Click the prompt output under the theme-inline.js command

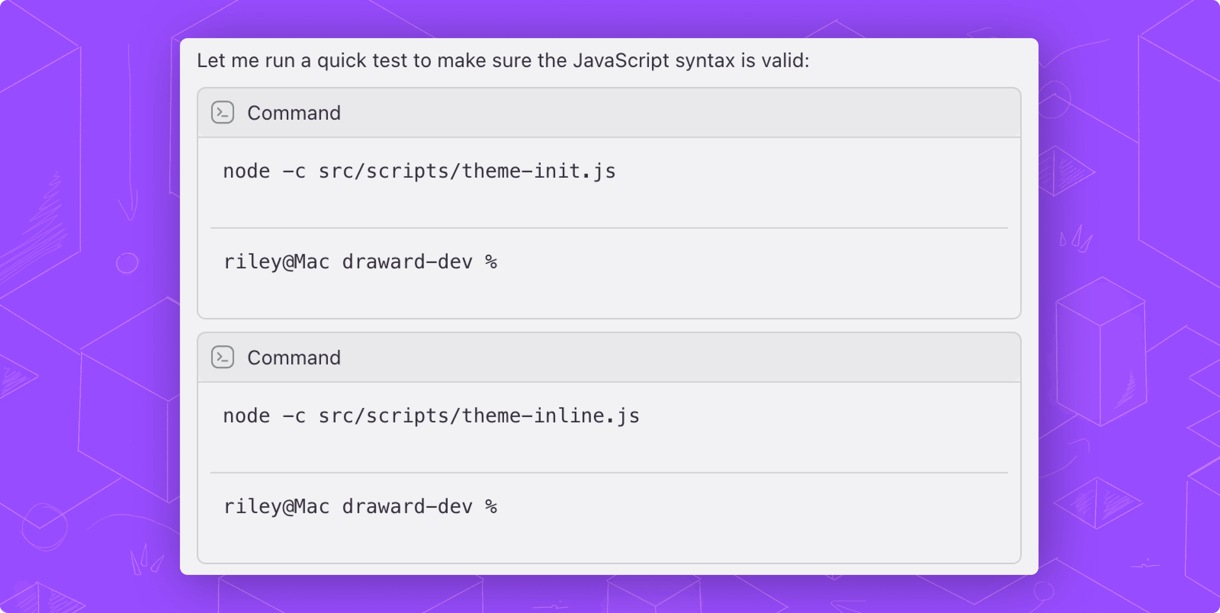[x=360, y=506]
